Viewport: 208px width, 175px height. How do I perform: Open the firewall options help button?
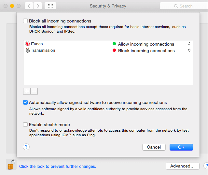coord(26,147)
